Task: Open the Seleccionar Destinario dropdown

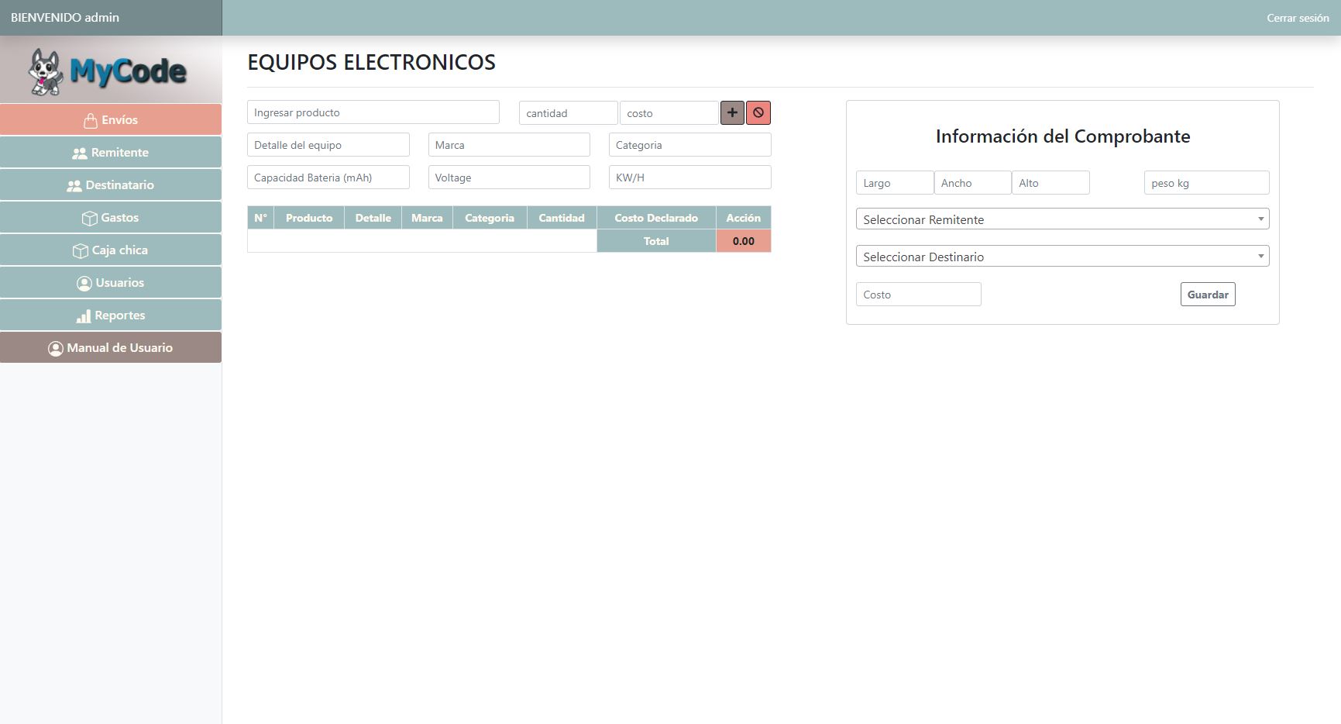Action: coord(1061,257)
